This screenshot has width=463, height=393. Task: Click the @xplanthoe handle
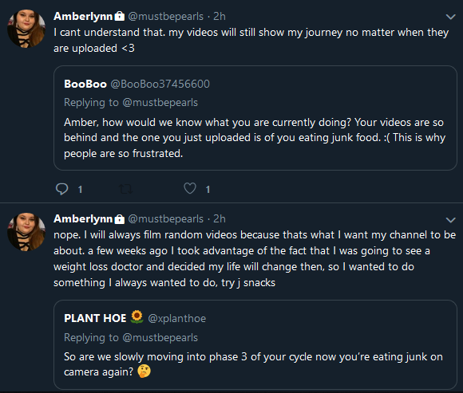pos(177,318)
